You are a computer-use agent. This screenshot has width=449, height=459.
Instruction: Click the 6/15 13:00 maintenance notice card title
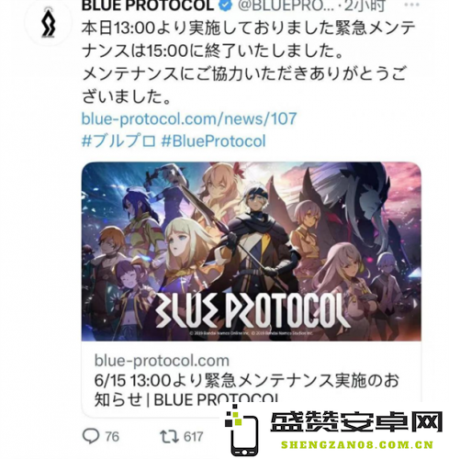(246, 390)
